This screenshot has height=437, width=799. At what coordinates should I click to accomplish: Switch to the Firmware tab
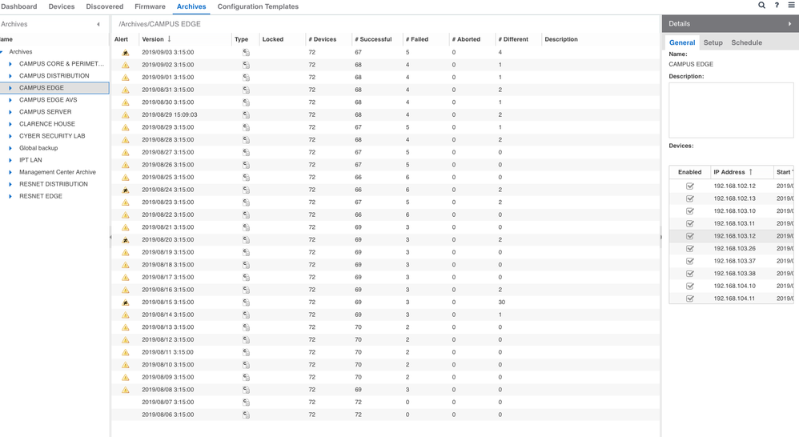coord(150,6)
